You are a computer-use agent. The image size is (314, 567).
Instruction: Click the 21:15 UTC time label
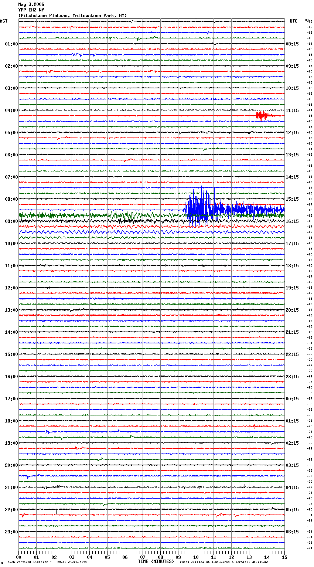(292, 332)
